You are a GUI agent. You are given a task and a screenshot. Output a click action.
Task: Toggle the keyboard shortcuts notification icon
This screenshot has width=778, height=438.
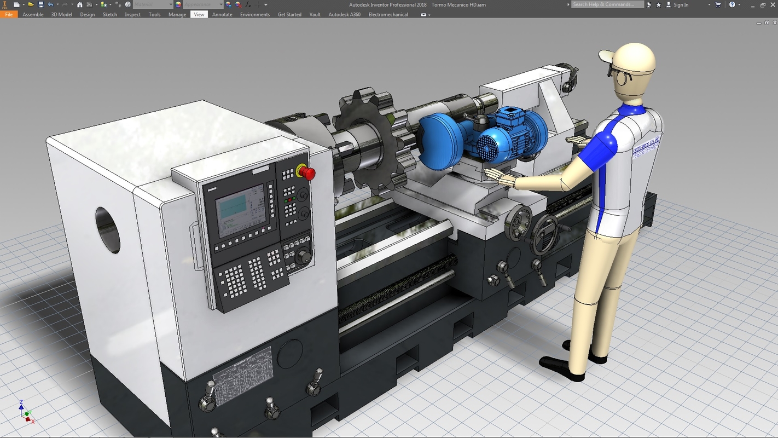tap(649, 4)
